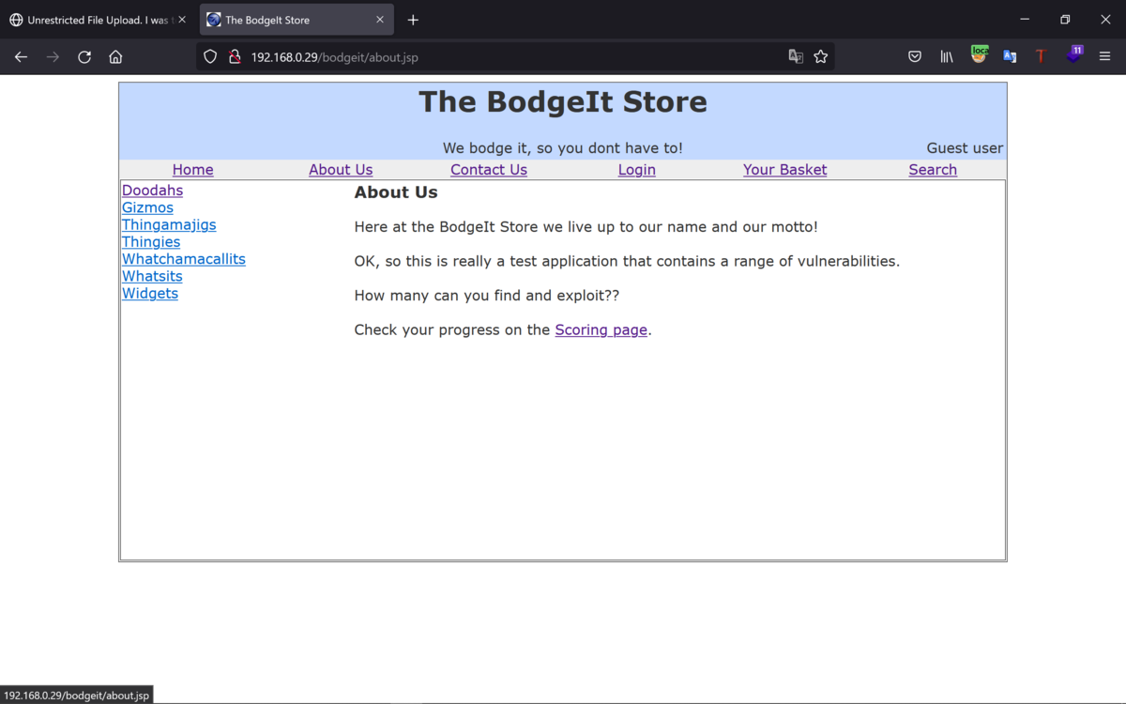Browse the Thingamajigs category
The image size is (1126, 704).
pos(169,225)
